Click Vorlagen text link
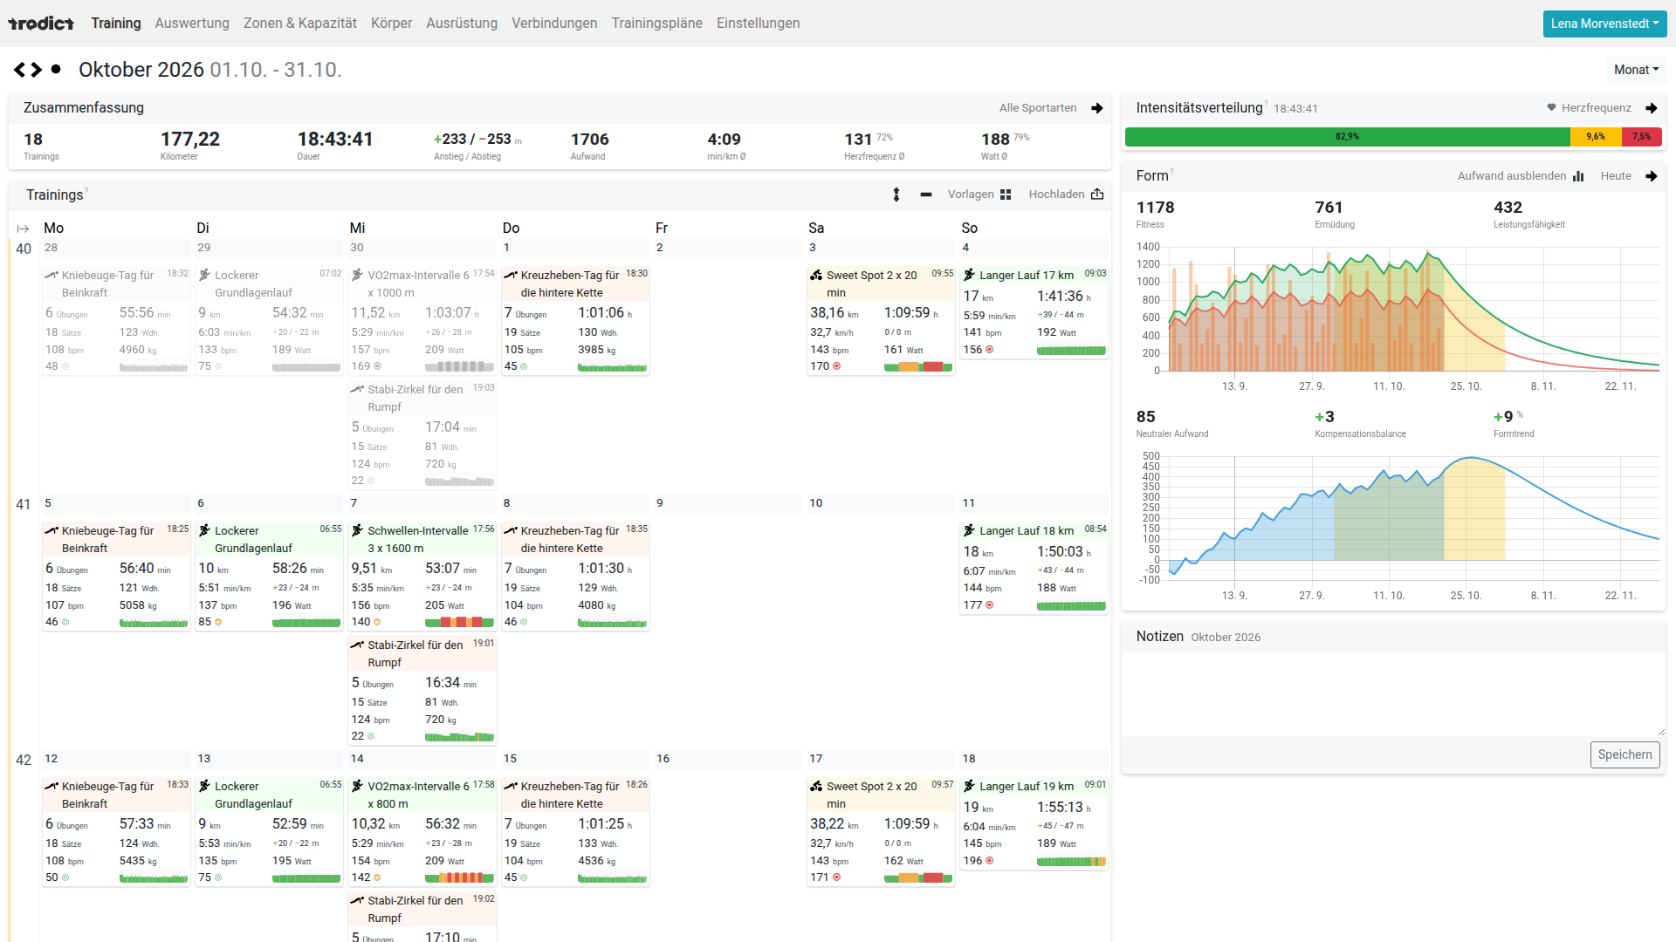The height and width of the screenshot is (942, 1676). point(971,195)
